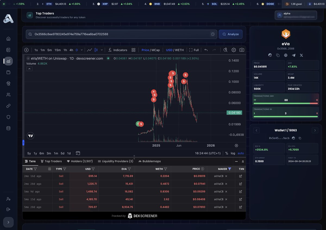Take a chart snapshot with the camera icon
The image size is (326, 230).
241,50
